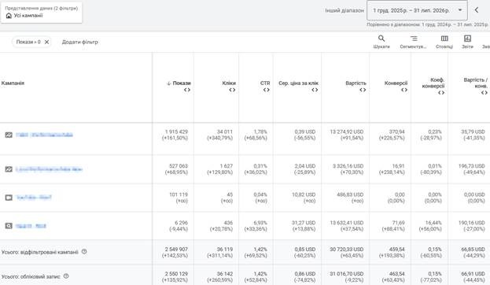The width and height of the screenshot is (490, 285).
Task: Click search campaign icon in the 6 296 row
Action: coord(9,226)
